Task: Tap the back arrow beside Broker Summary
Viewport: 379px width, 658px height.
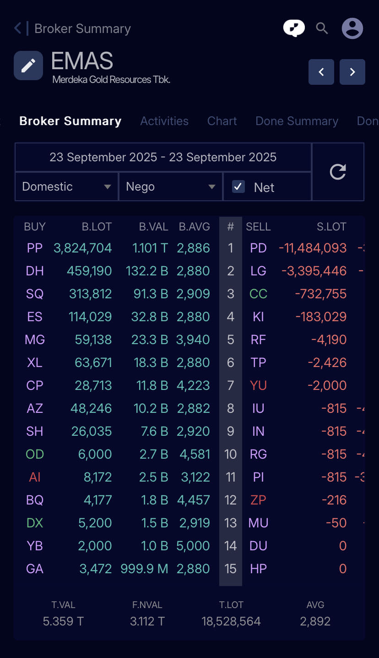Action: (x=18, y=28)
